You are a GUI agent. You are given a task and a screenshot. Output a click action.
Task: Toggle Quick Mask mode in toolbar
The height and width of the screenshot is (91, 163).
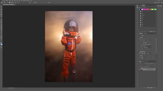click(1, 46)
